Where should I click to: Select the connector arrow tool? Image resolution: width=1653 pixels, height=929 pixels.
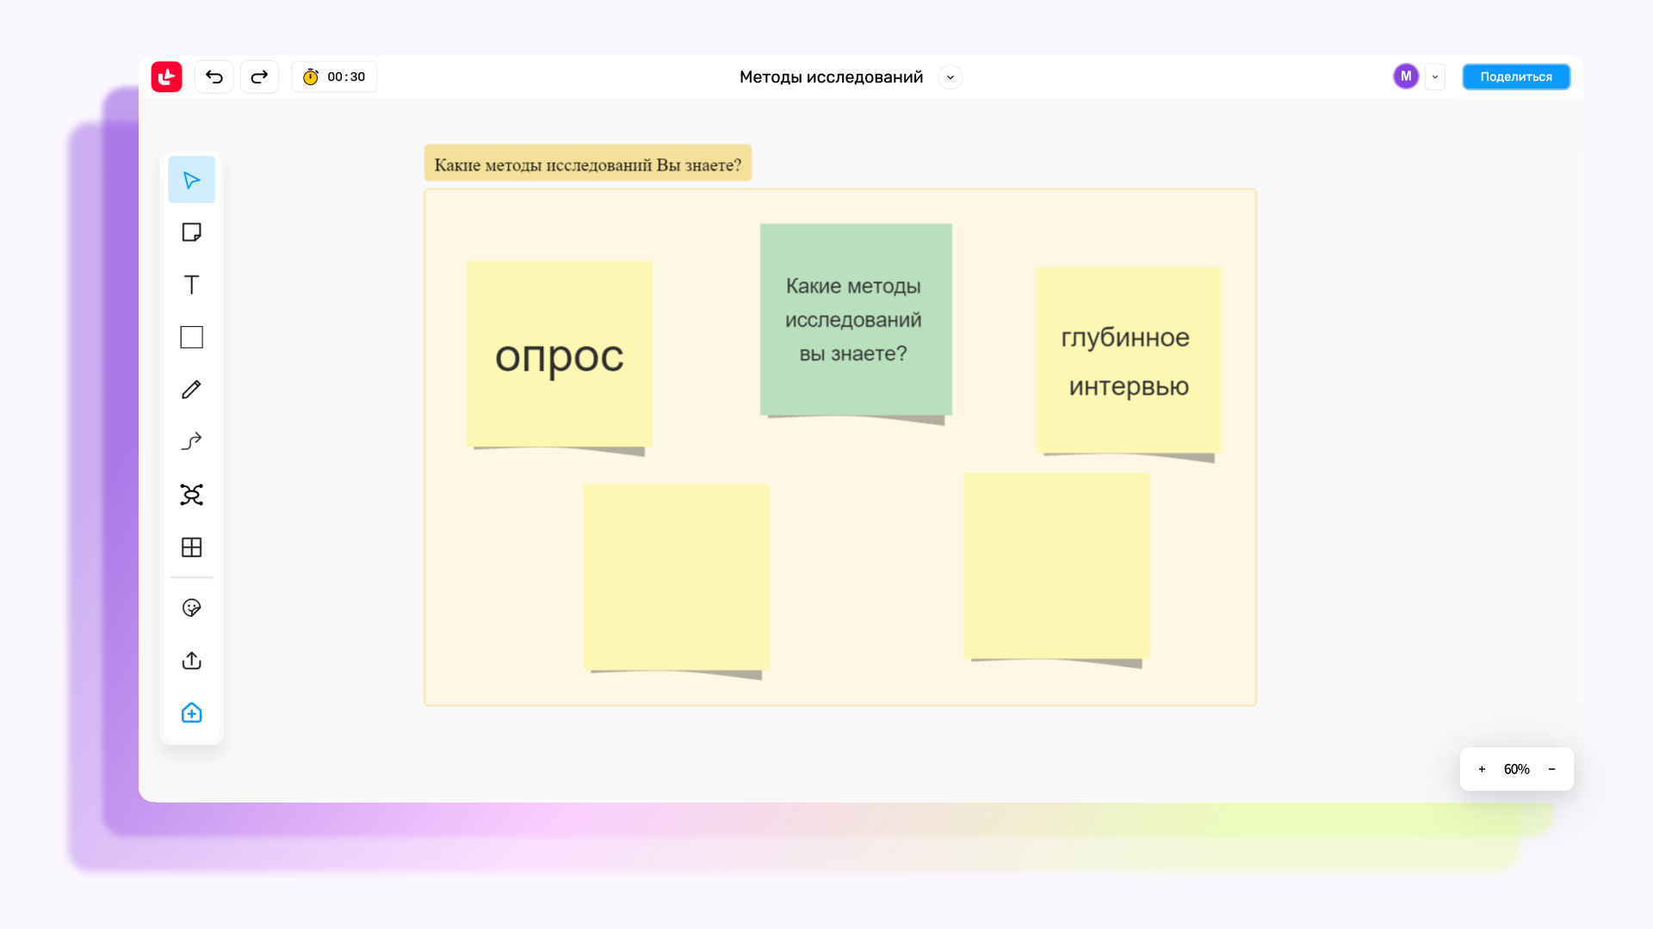coord(191,442)
